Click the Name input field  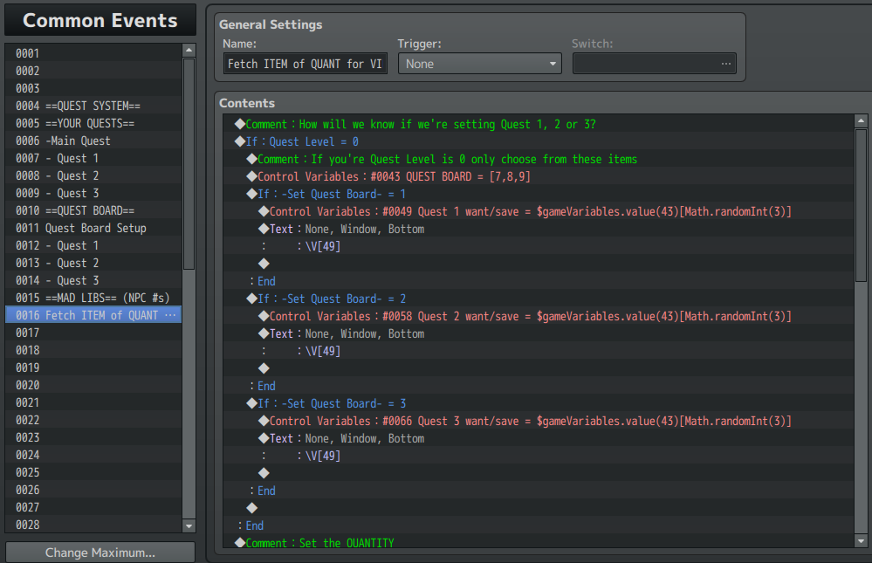[306, 64]
